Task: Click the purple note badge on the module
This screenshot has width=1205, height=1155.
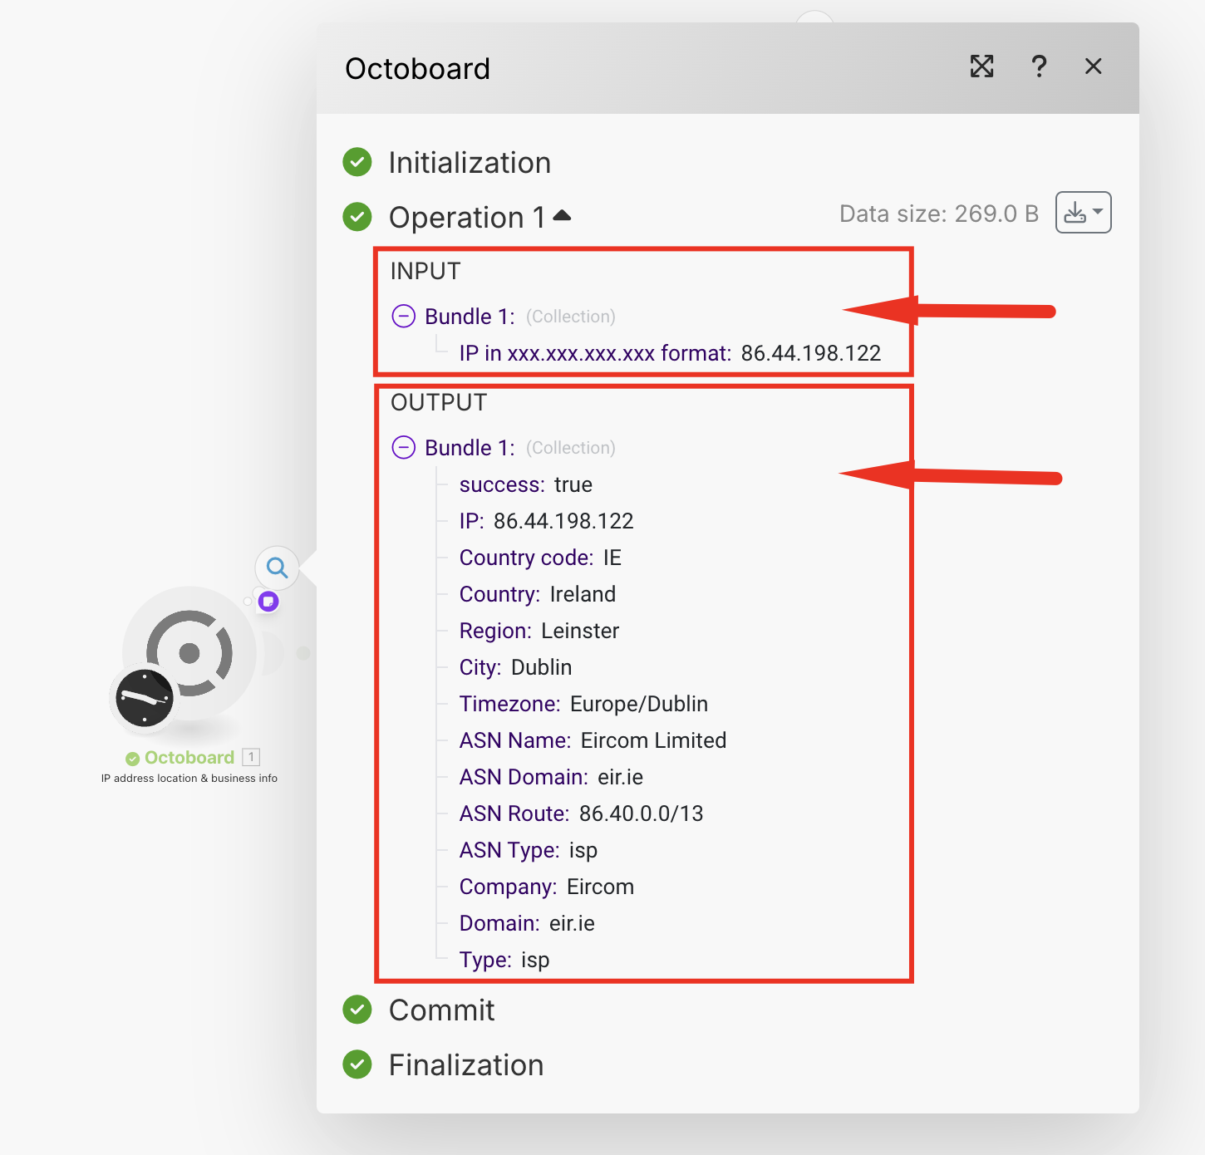Action: click(268, 602)
